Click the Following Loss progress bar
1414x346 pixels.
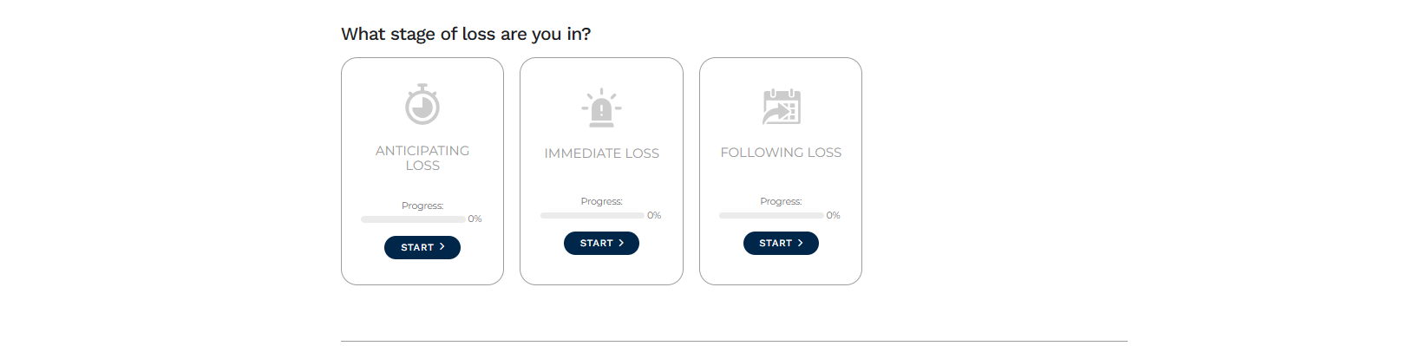point(771,215)
